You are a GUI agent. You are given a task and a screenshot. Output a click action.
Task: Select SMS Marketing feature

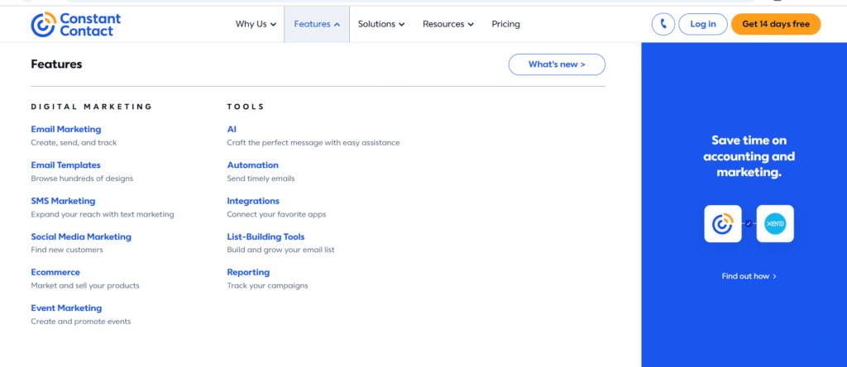click(x=63, y=201)
